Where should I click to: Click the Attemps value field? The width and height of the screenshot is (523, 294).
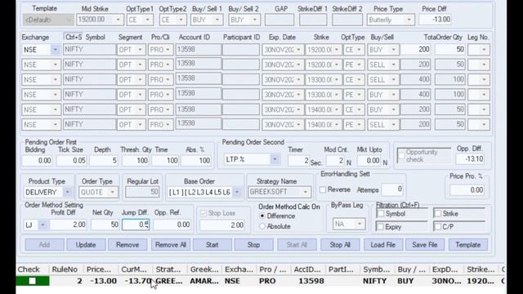tap(392, 189)
